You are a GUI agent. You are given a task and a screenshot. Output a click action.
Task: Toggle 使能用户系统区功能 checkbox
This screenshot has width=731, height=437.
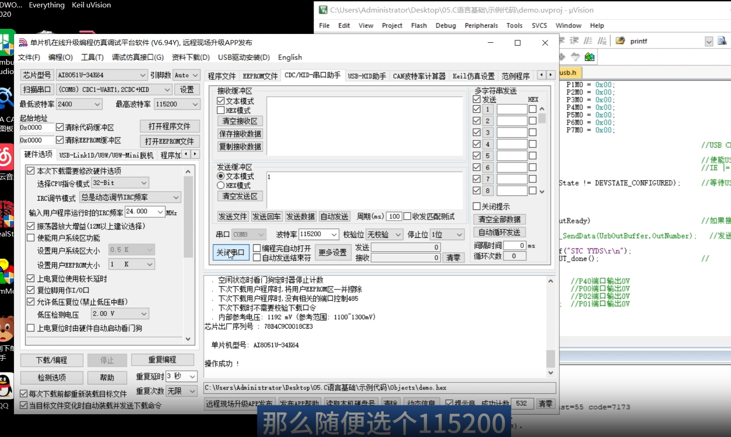tap(31, 238)
